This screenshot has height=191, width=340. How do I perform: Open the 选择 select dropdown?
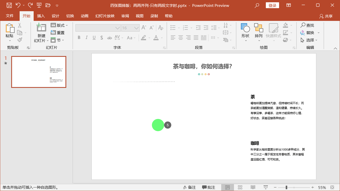(309, 40)
